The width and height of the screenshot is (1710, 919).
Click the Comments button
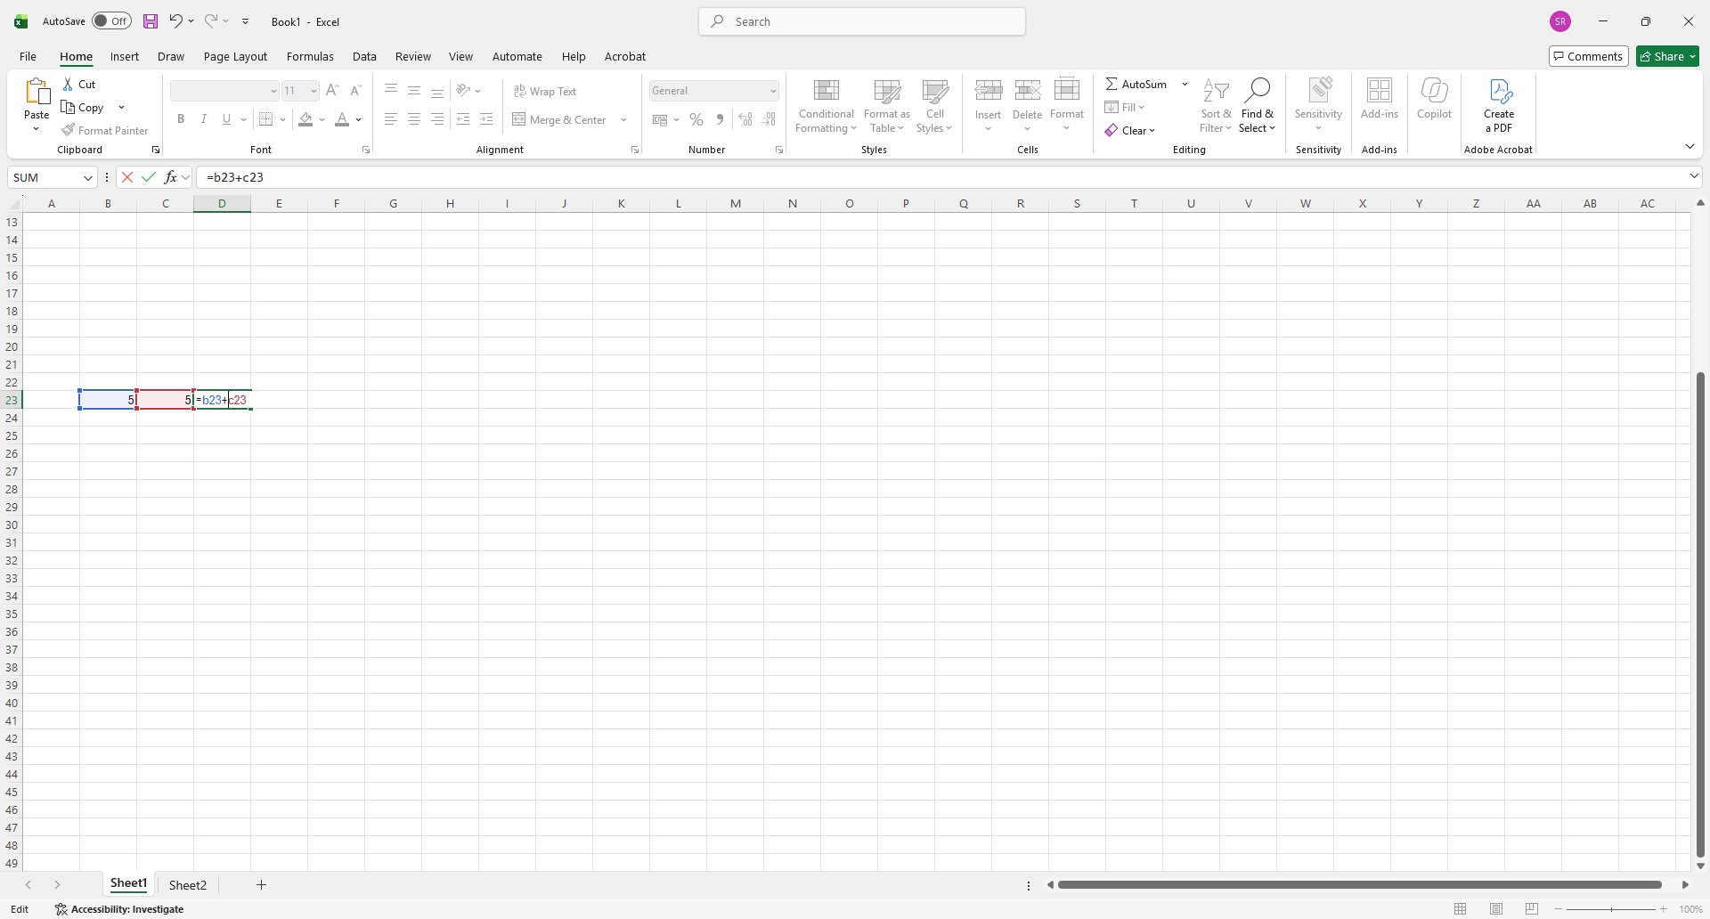[x=1588, y=56]
